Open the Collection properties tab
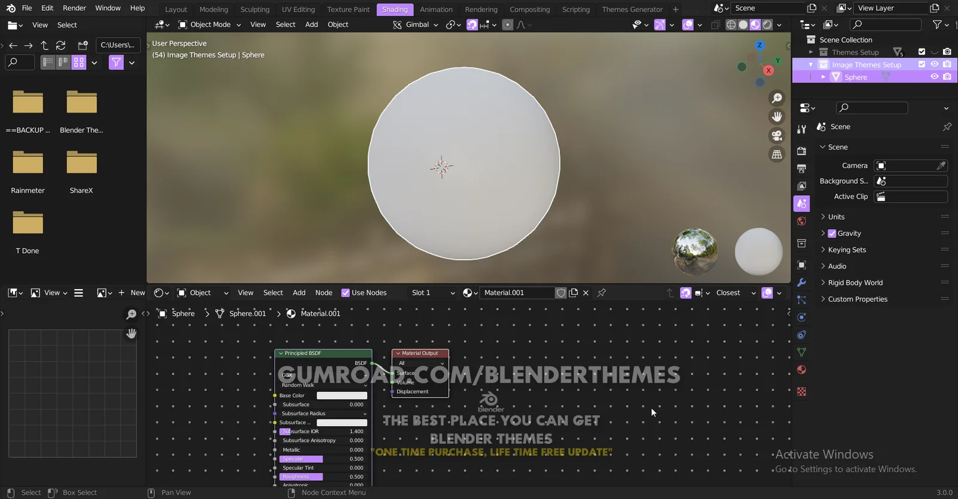This screenshot has width=958, height=499. (x=802, y=243)
